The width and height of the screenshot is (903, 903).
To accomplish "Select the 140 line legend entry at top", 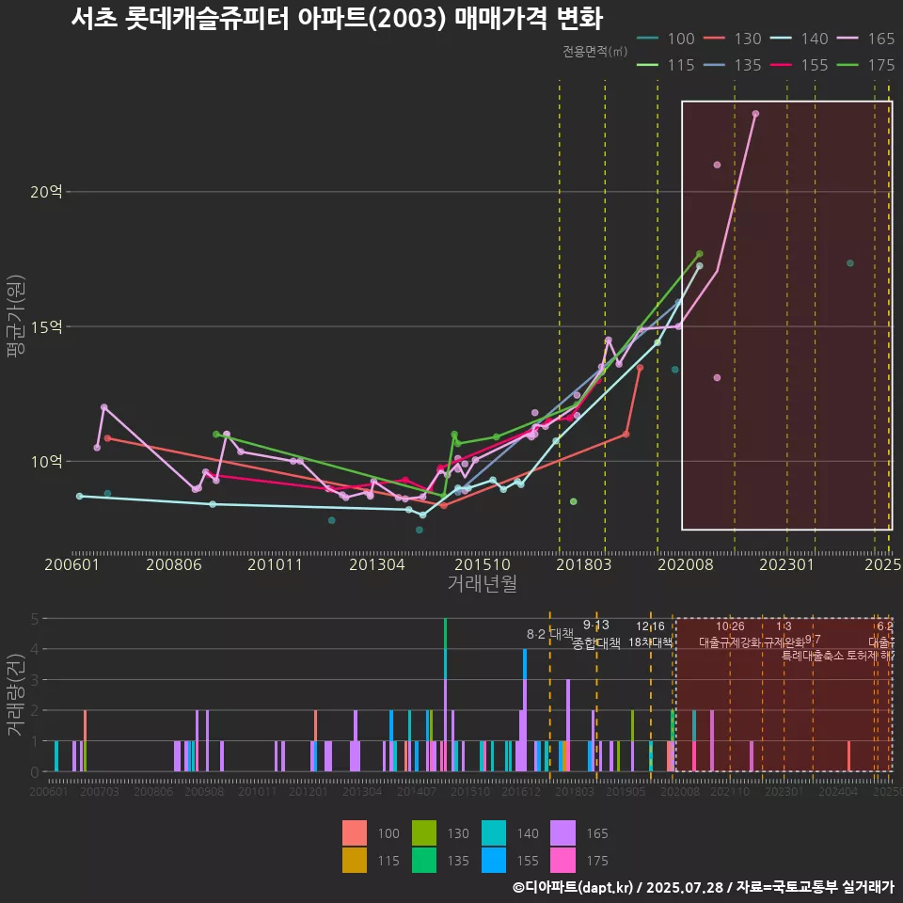I will (800, 39).
